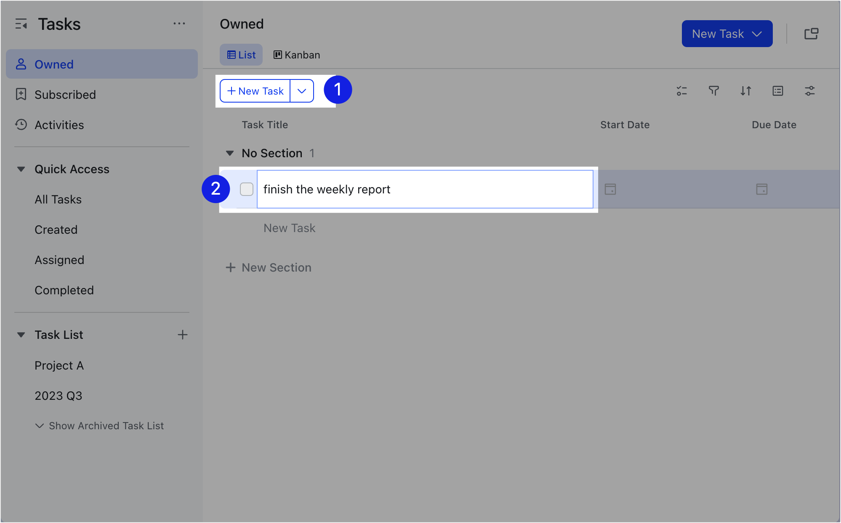Click the start date calendar icon on the task row
The height and width of the screenshot is (523, 841).
(x=610, y=189)
